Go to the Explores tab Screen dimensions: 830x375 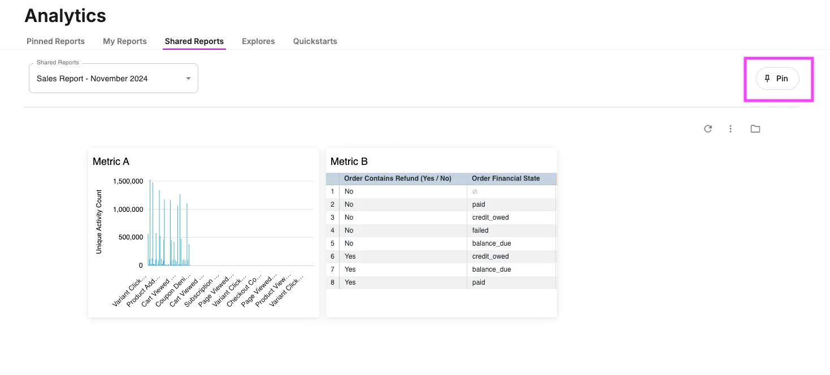(x=258, y=41)
